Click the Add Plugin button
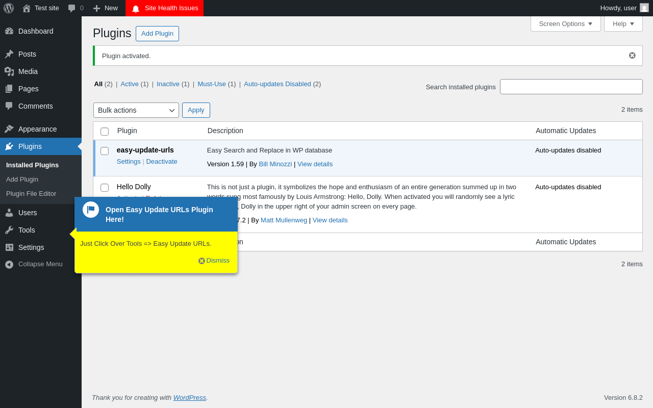This screenshot has width=653, height=408. [x=157, y=34]
